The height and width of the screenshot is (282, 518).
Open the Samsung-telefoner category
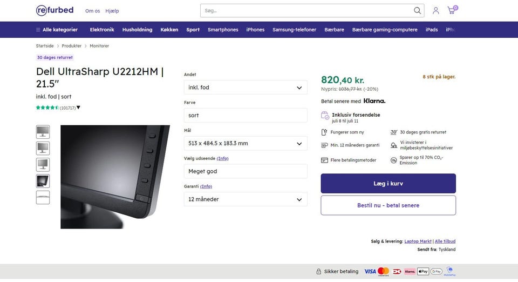click(295, 30)
